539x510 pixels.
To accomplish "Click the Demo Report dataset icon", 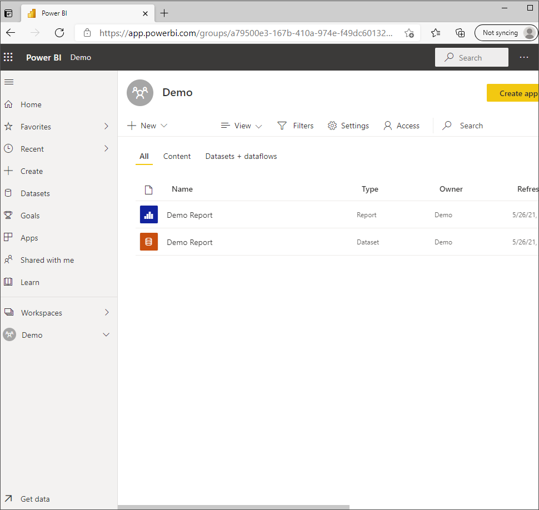I will coord(148,242).
